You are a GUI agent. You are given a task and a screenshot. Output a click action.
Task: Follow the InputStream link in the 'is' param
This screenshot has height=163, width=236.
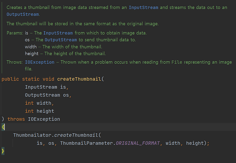[x=58, y=33]
